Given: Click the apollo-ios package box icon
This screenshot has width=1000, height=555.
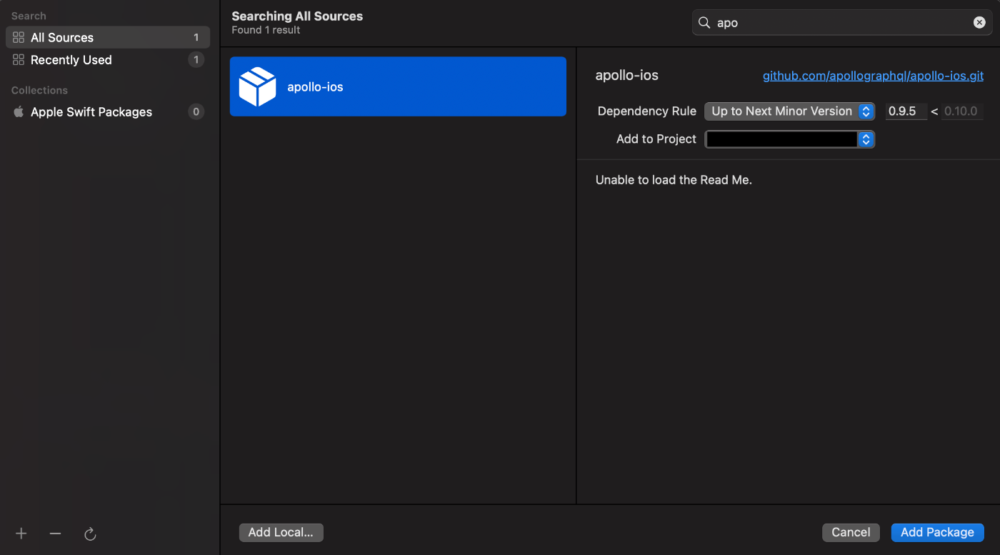Looking at the screenshot, I should click(x=257, y=87).
